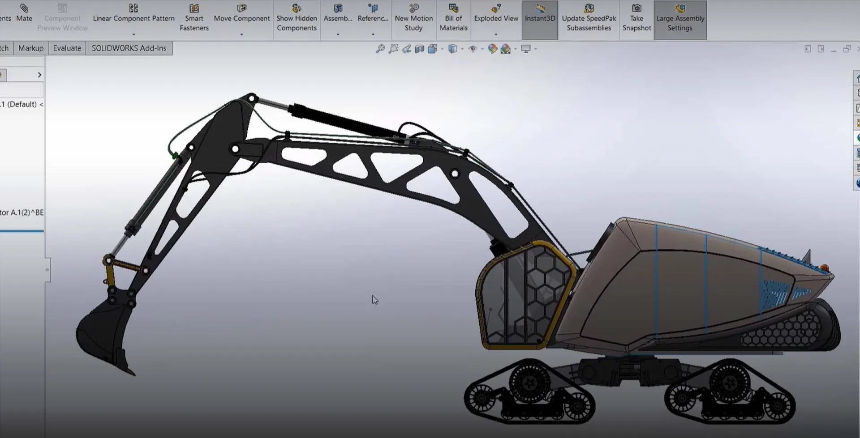The width and height of the screenshot is (860, 438).
Task: Click the Section View icon
Action: tap(419, 49)
